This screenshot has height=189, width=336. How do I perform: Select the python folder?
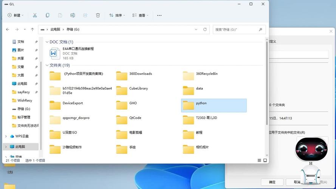pos(214,105)
